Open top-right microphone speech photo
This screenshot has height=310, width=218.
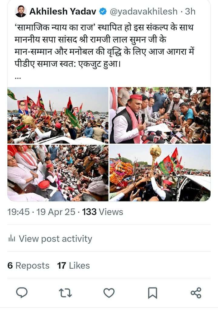tap(160, 115)
